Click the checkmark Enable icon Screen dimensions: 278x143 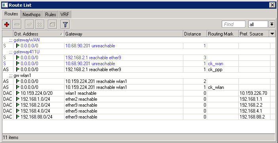pos(29,24)
